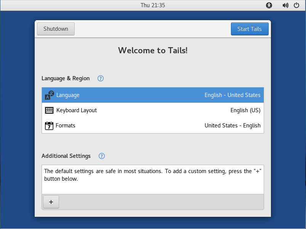306x229 pixels.
Task: Click the volume speaker icon
Action: (285, 5)
